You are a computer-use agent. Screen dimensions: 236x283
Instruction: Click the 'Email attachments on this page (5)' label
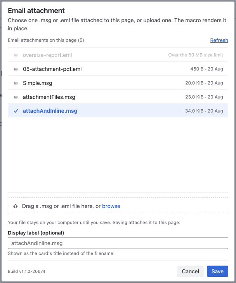46,40
